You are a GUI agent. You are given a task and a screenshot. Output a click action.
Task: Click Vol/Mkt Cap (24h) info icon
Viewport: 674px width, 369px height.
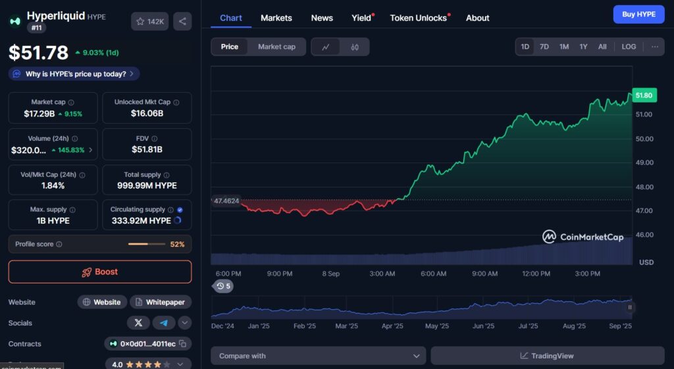[82, 175]
